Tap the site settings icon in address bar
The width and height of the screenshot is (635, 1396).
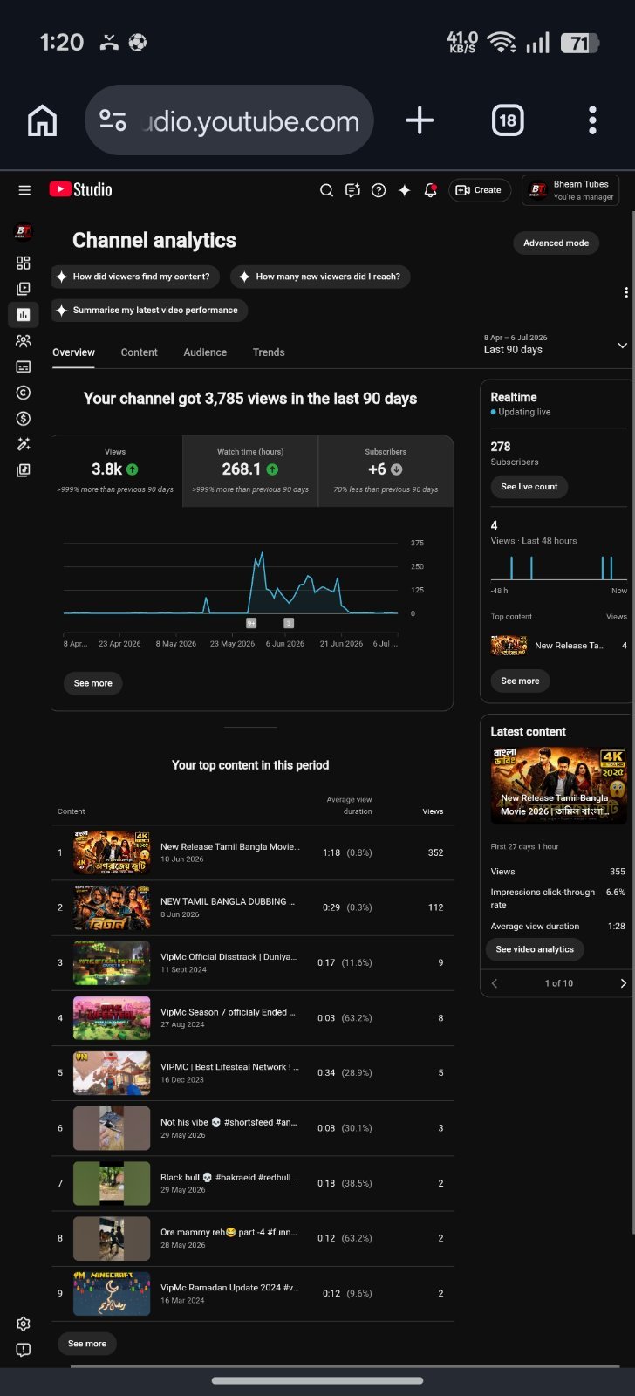(x=113, y=120)
